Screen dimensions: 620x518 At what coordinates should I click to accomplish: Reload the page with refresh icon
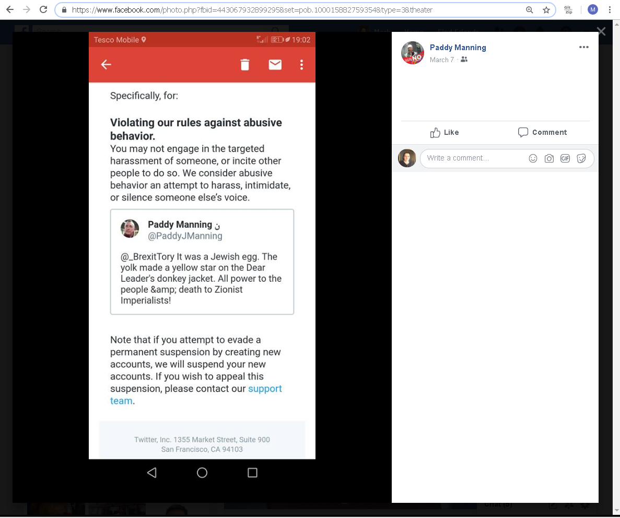pyautogui.click(x=44, y=9)
